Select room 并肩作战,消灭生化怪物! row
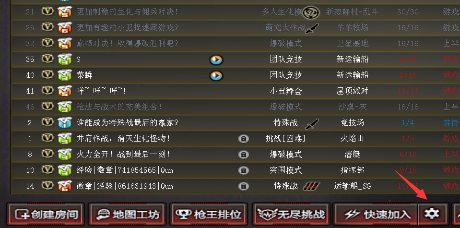The height and width of the screenshot is (228, 460). pos(236,139)
